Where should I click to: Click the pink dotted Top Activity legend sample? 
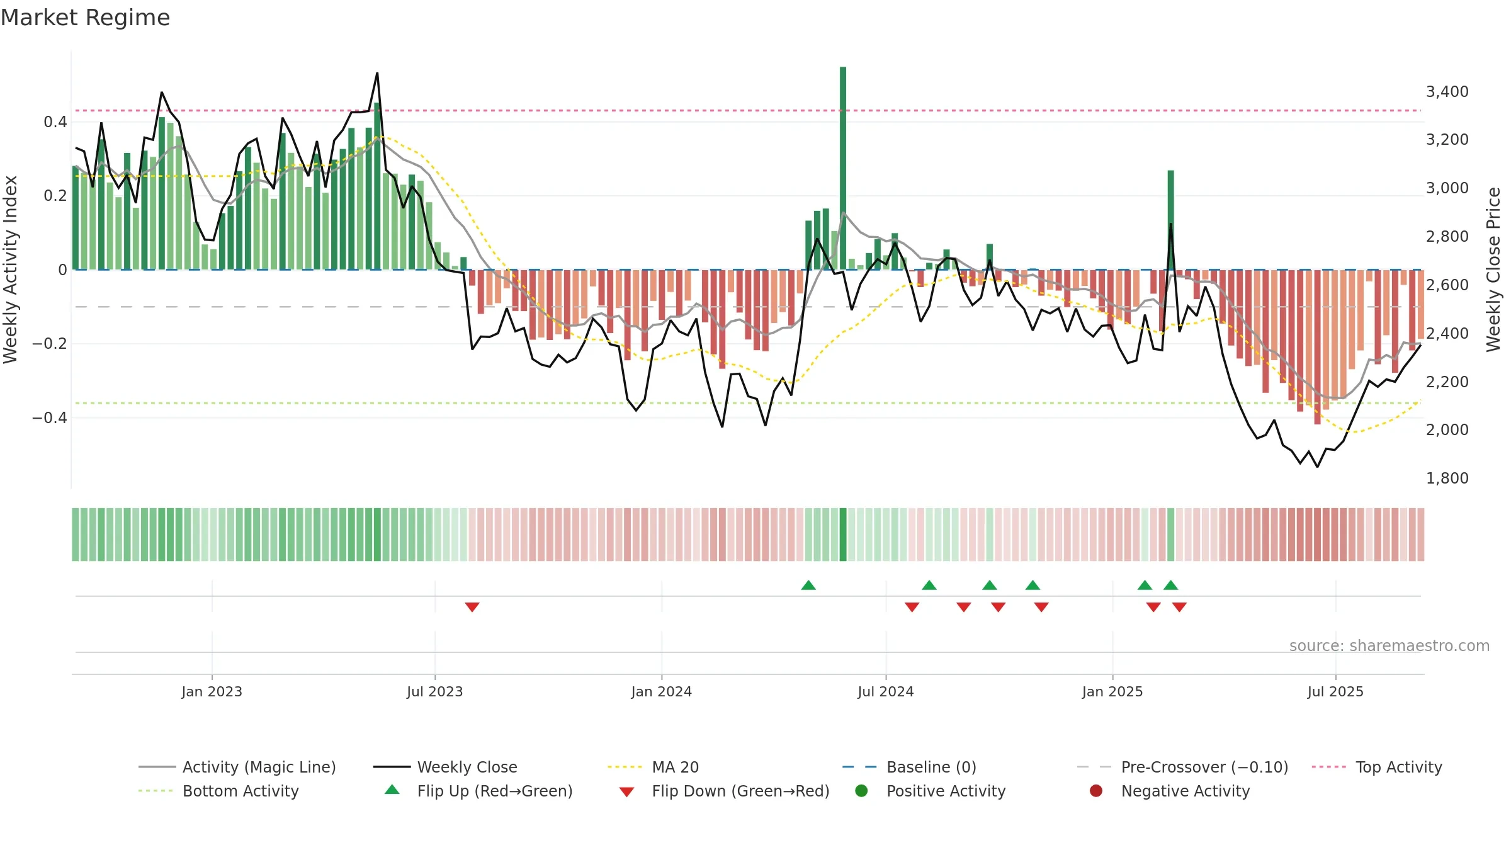[x=1329, y=767]
